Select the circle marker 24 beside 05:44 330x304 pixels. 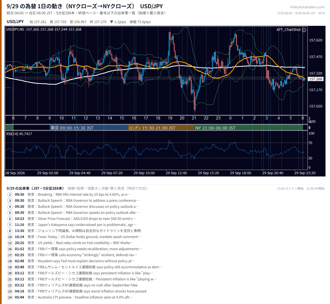pos(10,297)
